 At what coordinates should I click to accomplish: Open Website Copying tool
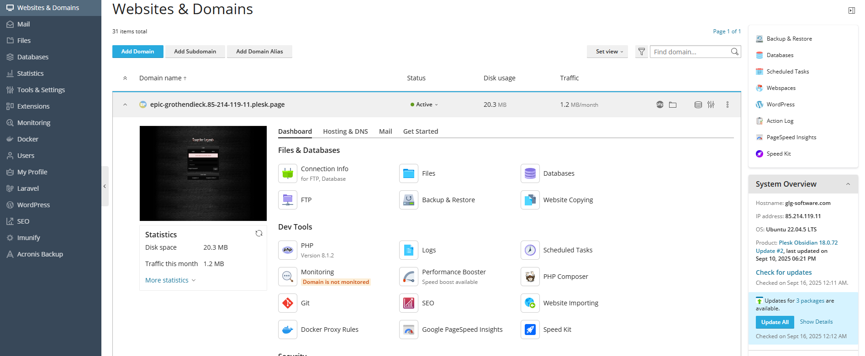[530, 200]
